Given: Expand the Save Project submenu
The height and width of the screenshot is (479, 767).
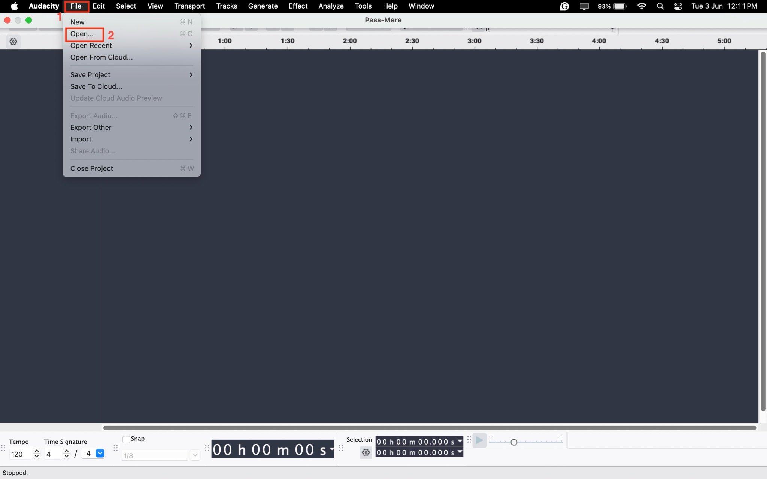Looking at the screenshot, I should coord(131,75).
